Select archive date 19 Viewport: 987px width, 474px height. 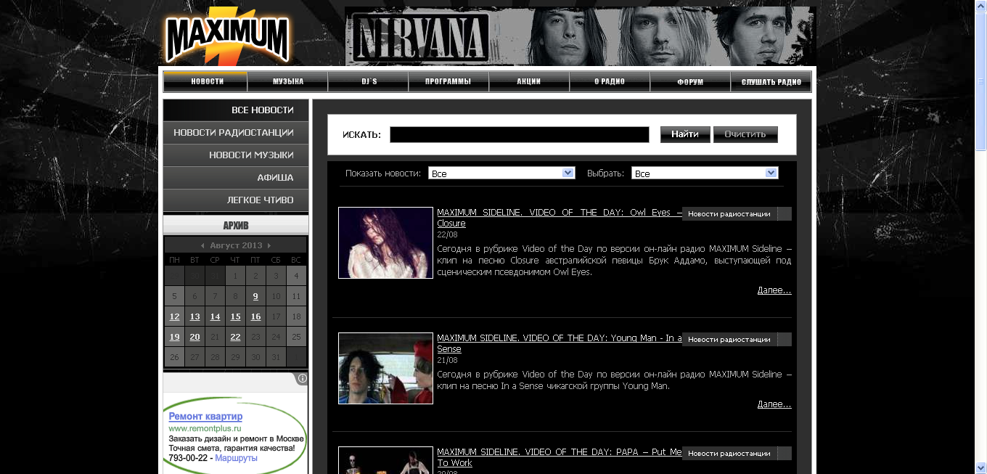click(x=174, y=337)
